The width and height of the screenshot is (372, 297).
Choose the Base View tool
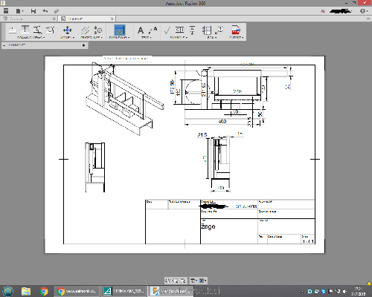[13, 30]
